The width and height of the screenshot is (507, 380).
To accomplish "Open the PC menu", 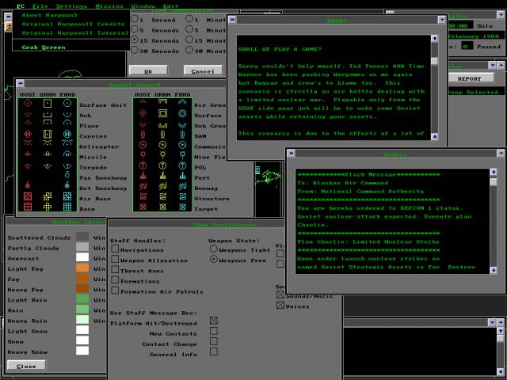I will coord(21,6).
